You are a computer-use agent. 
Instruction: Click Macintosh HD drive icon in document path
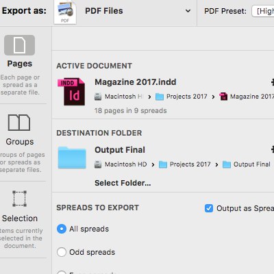pos(98,97)
